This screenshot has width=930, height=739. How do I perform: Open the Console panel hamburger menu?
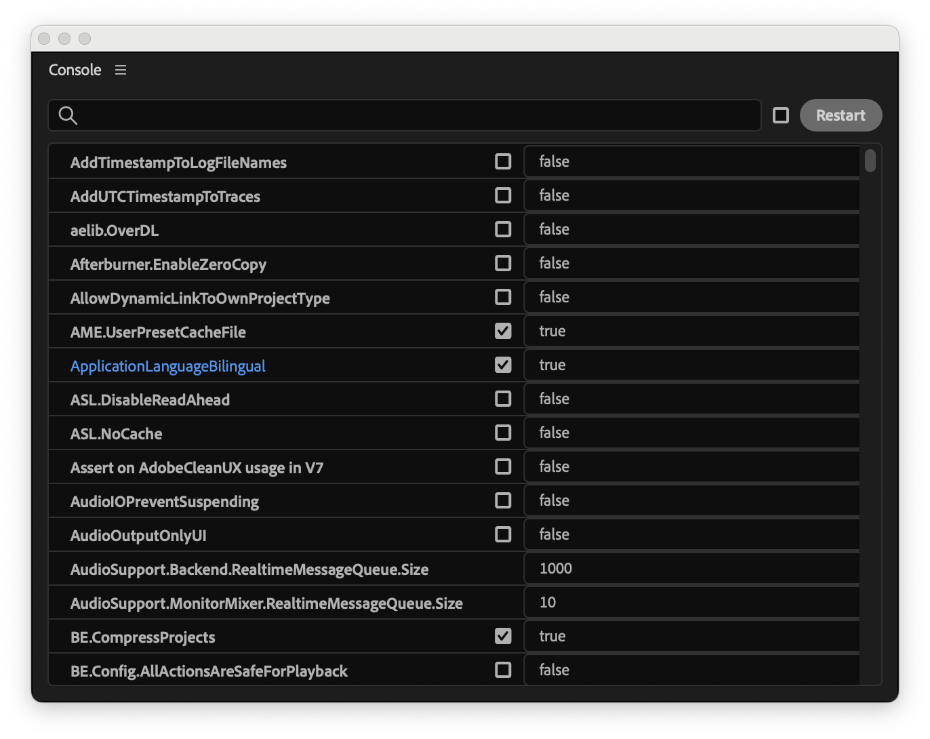coord(121,70)
